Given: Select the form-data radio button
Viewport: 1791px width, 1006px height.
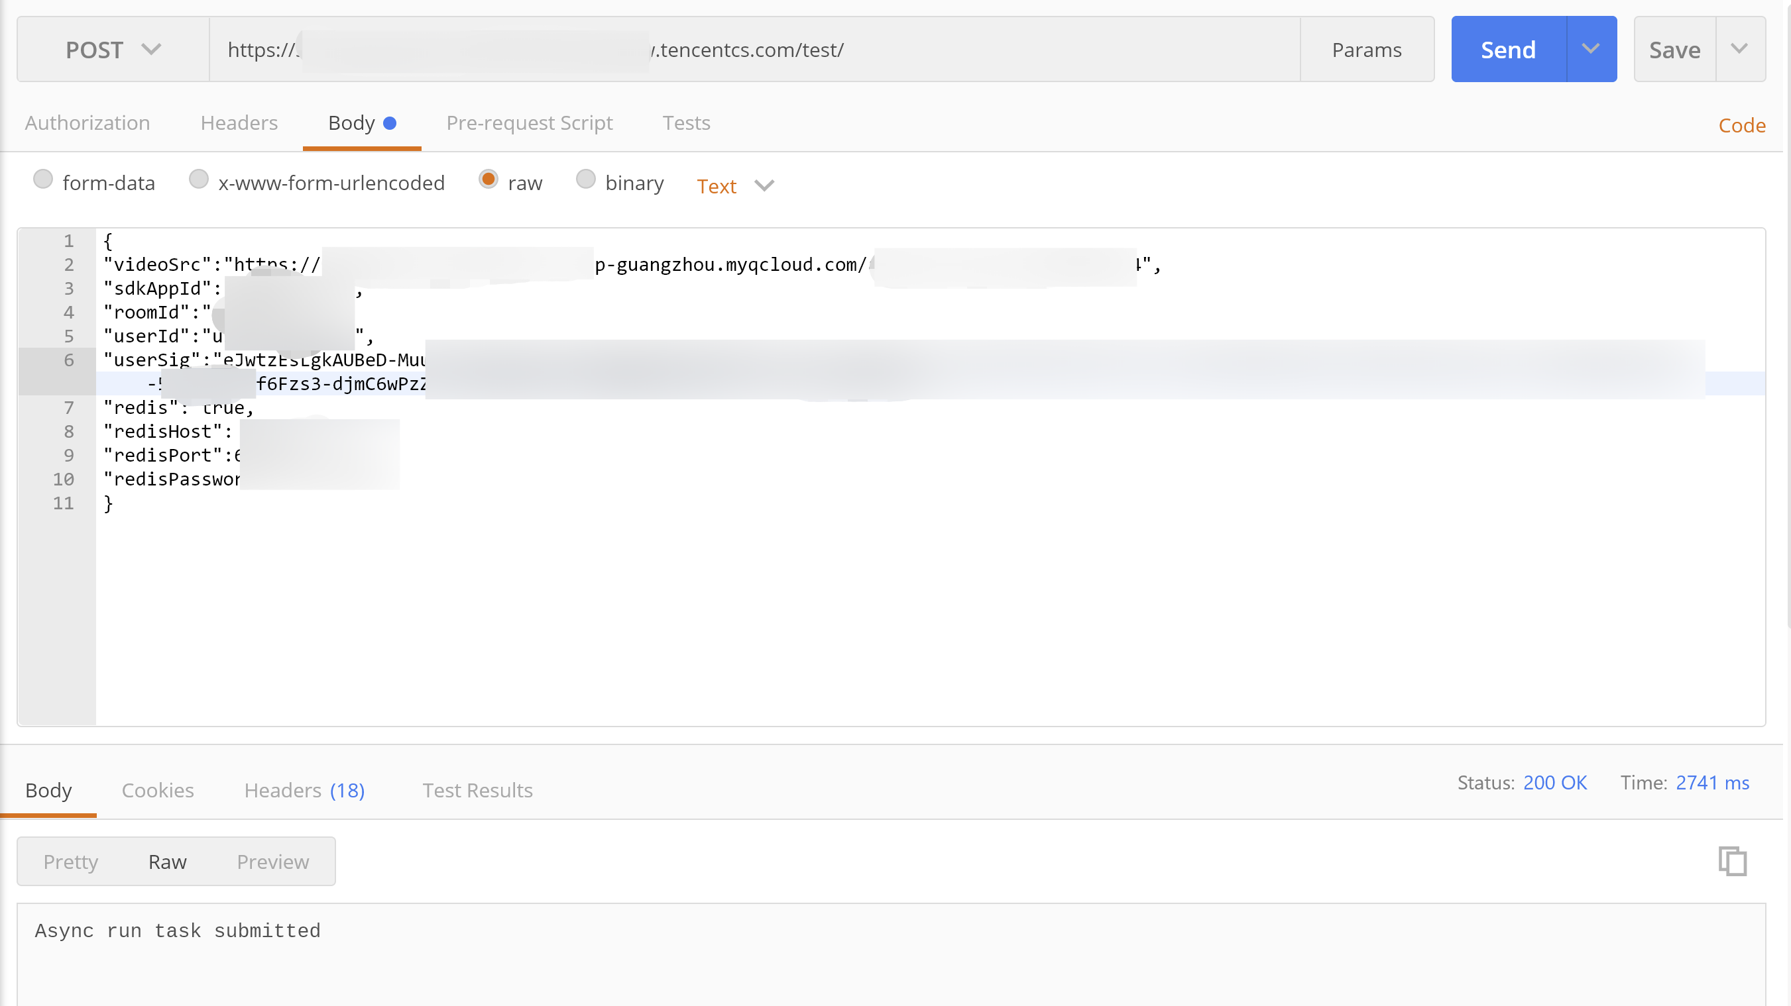Looking at the screenshot, I should [43, 179].
